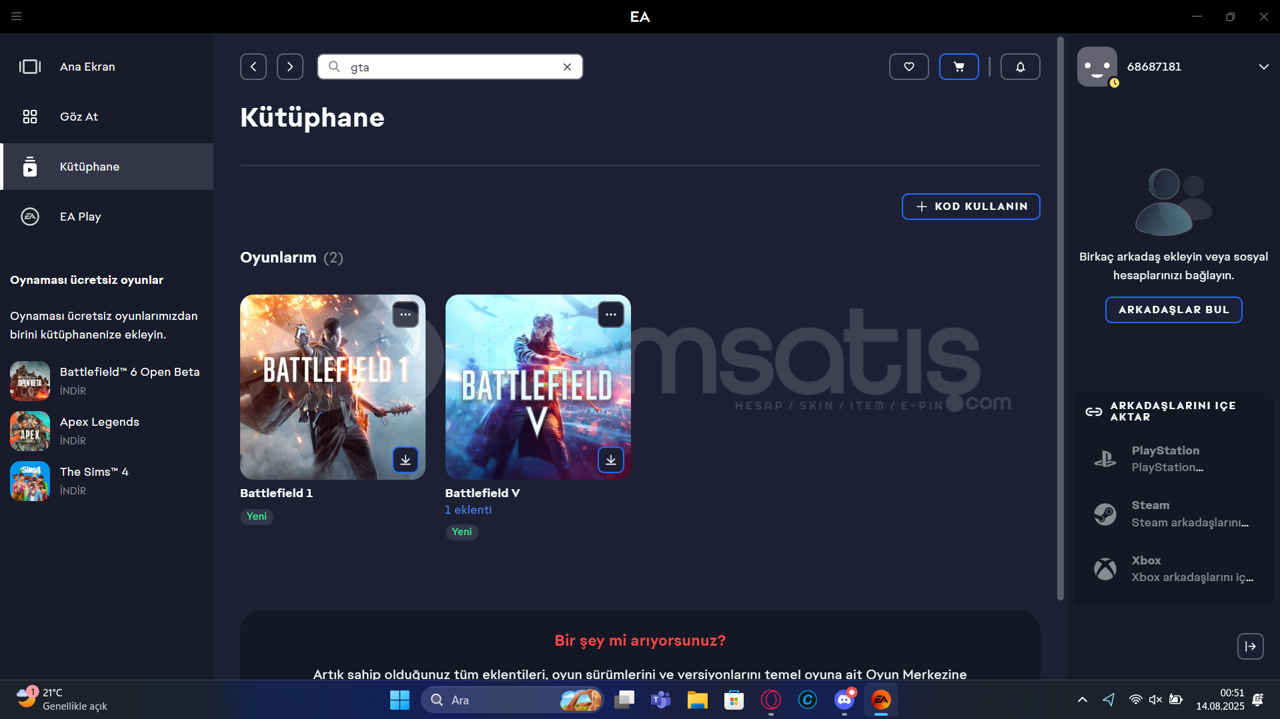The image size is (1280, 719).
Task: Open Ana Ekran in the sidebar
Action: (x=107, y=67)
